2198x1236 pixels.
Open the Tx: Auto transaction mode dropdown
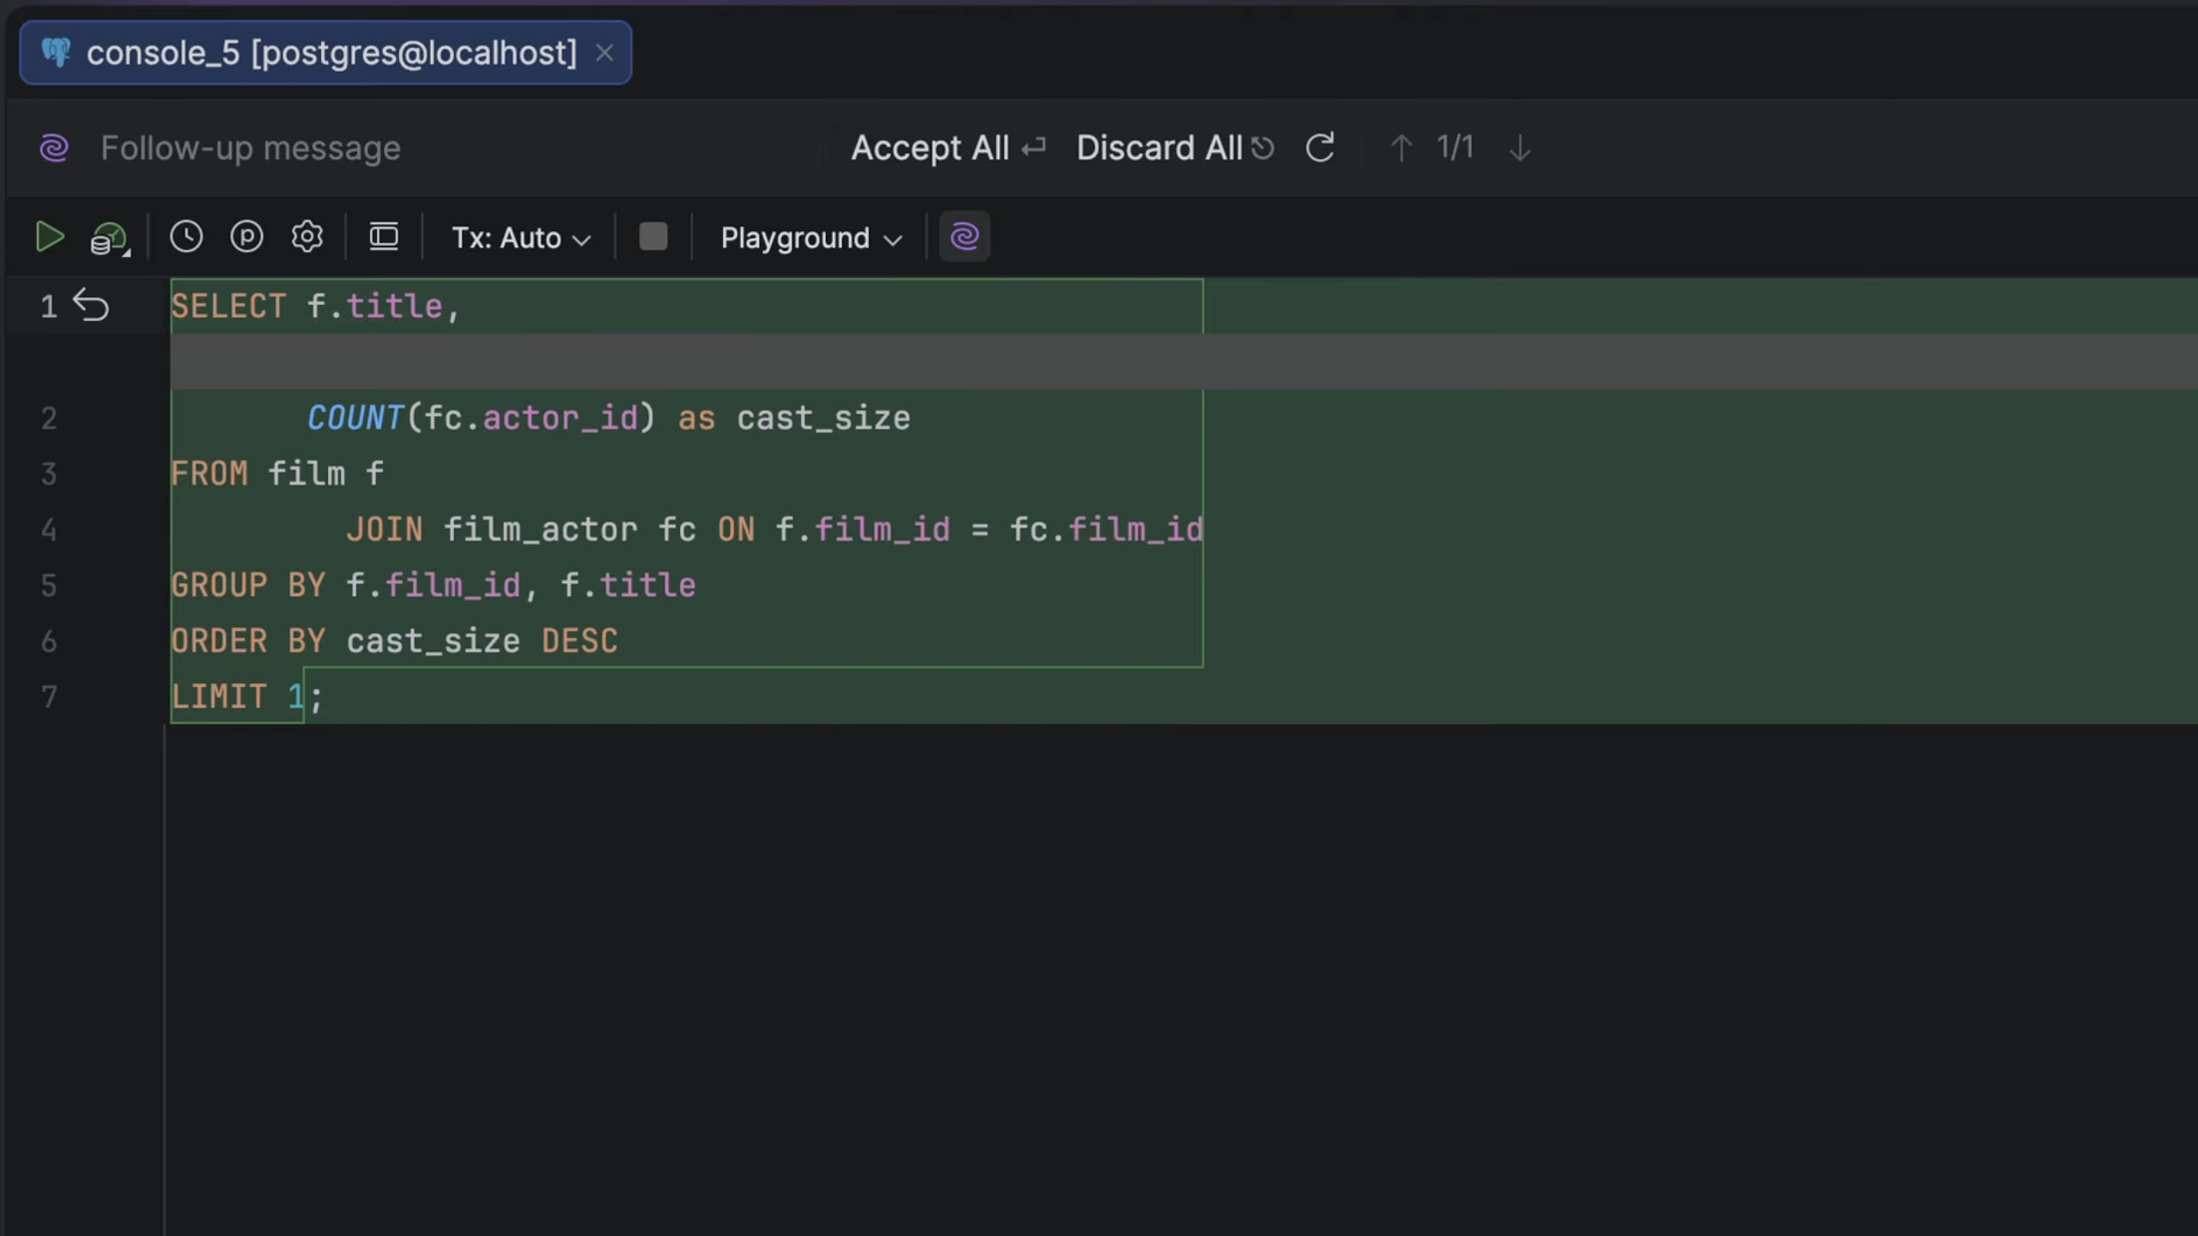(521, 238)
